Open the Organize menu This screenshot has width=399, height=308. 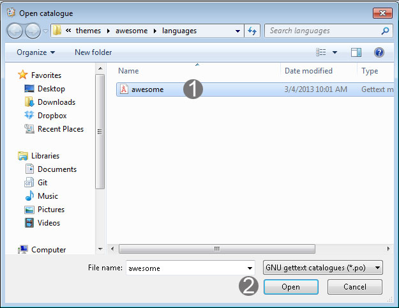coord(36,52)
